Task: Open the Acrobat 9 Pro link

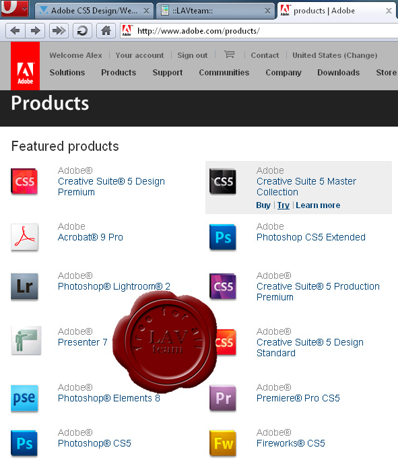Action: coord(90,237)
